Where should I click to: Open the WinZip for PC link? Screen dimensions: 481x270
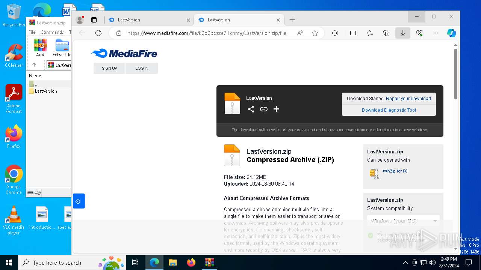click(x=395, y=171)
